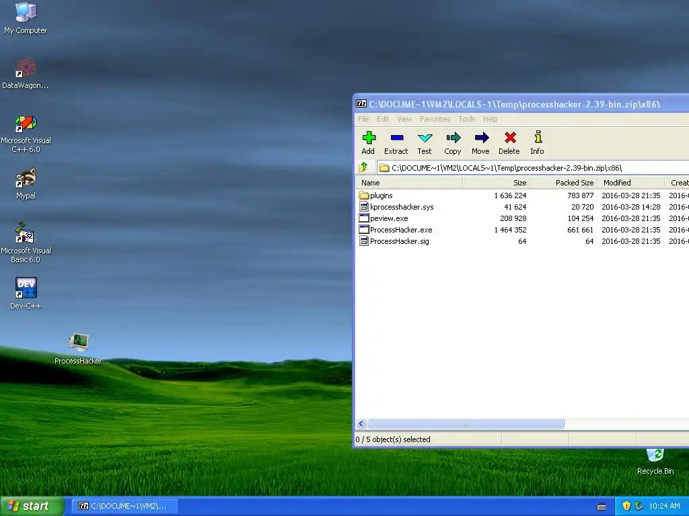Open the Help menu
The image size is (689, 516).
(490, 119)
